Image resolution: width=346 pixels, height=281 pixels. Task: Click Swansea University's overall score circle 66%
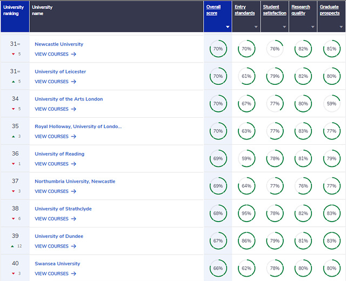(218, 268)
